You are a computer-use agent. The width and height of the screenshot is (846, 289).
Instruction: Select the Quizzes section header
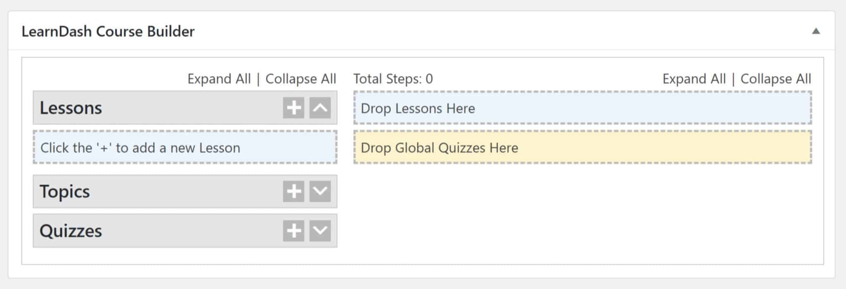(x=124, y=231)
